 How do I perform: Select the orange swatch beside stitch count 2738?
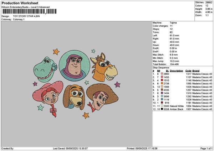[x=162, y=83]
